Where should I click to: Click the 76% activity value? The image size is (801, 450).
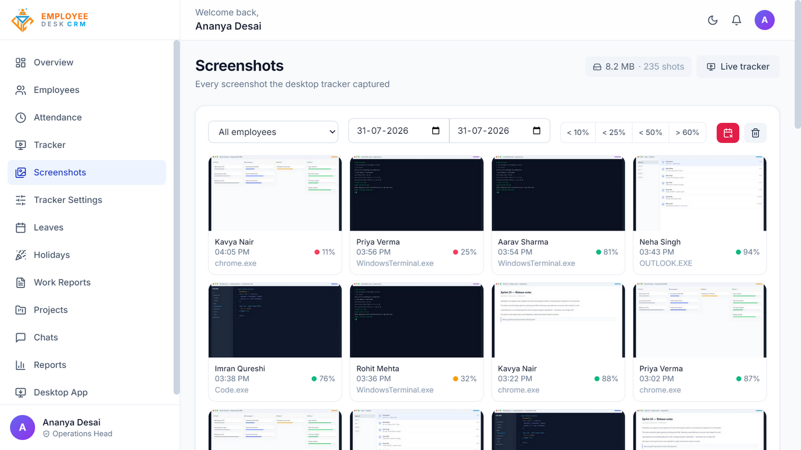click(x=328, y=378)
